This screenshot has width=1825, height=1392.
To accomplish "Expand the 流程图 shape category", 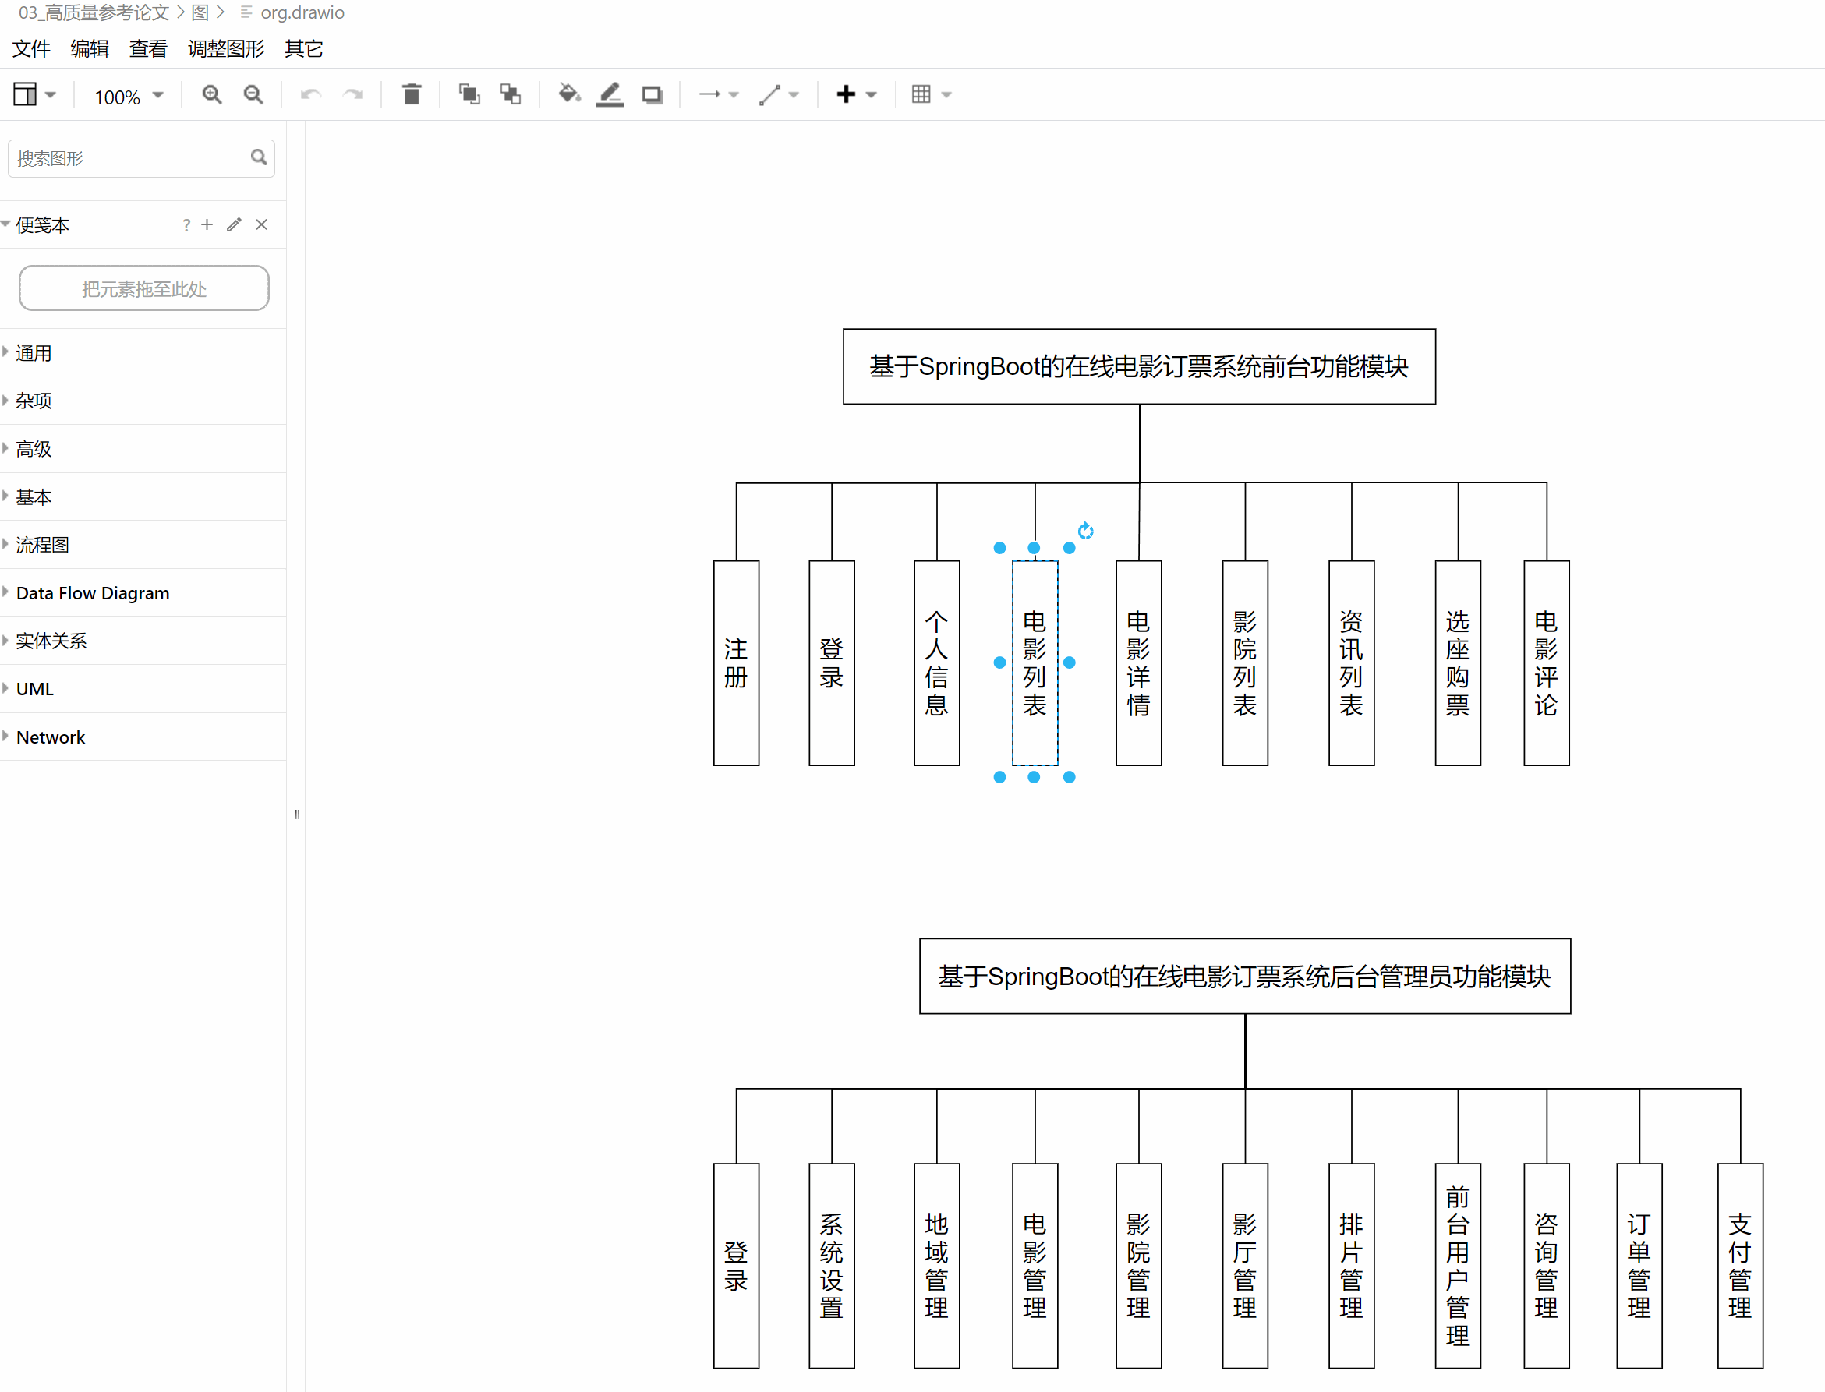I will click(143, 546).
